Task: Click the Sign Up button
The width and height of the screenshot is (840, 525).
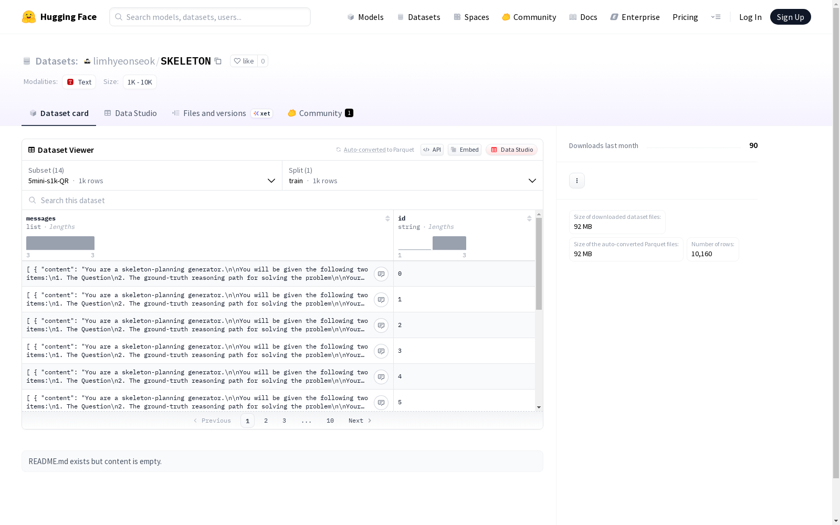Action: click(790, 17)
